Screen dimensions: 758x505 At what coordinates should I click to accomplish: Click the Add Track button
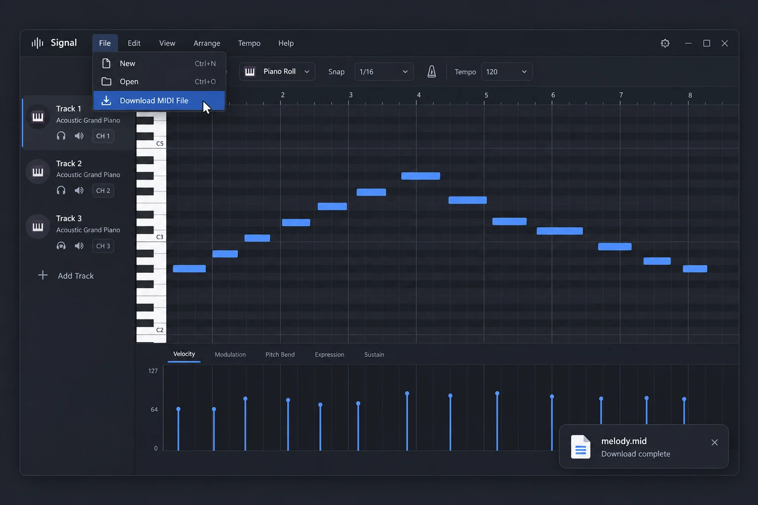pyautogui.click(x=66, y=276)
